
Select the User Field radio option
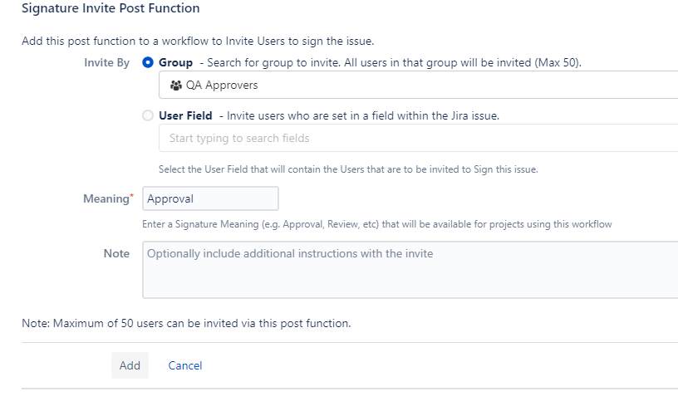tap(148, 116)
